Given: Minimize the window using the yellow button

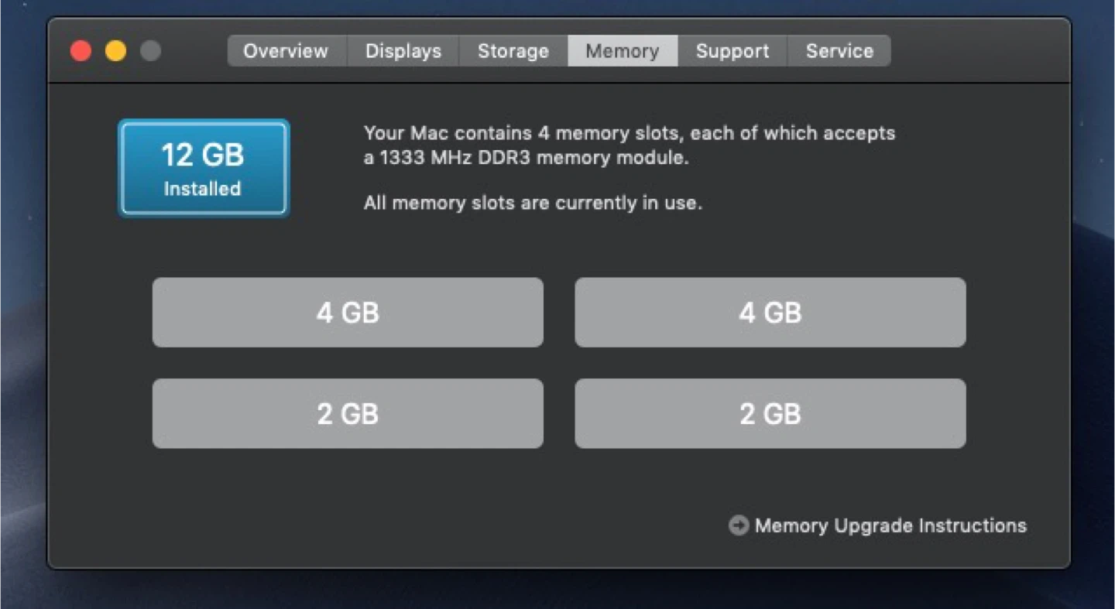Looking at the screenshot, I should pos(115,51).
